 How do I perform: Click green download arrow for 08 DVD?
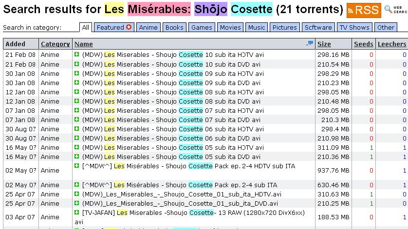76,101
